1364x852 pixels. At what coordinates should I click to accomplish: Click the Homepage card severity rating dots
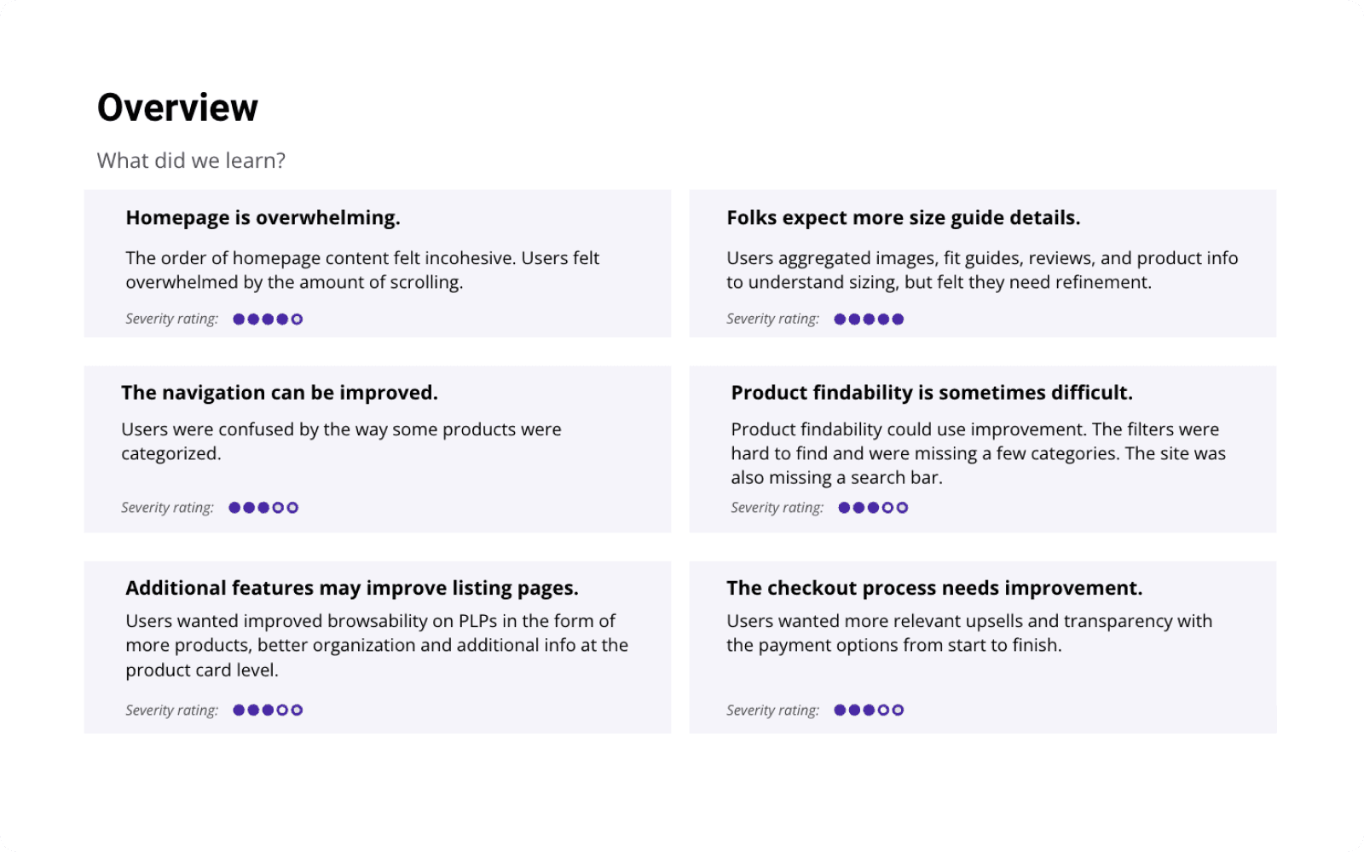[268, 319]
